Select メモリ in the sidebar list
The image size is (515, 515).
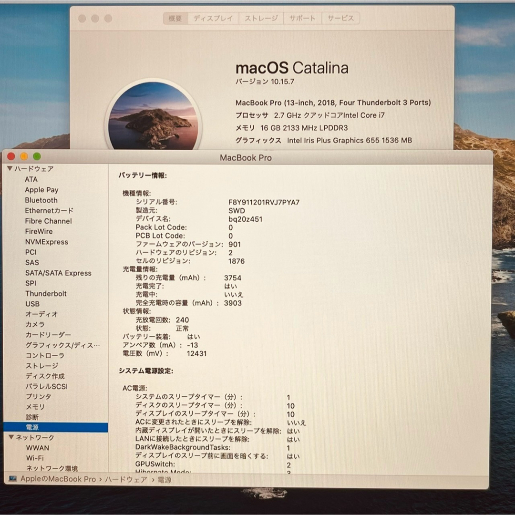point(35,407)
